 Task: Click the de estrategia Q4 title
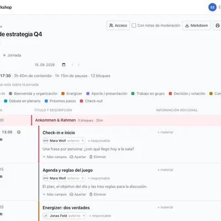[21, 34]
